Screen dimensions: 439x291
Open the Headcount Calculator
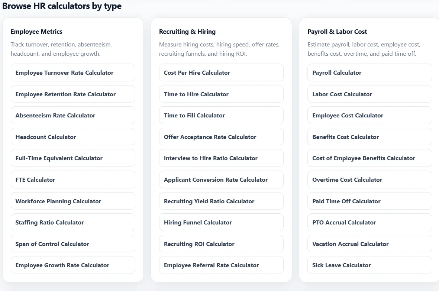[x=73, y=137]
